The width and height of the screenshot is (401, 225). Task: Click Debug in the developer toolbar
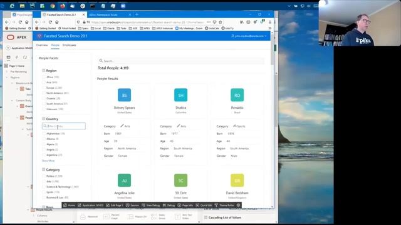tap(169, 205)
